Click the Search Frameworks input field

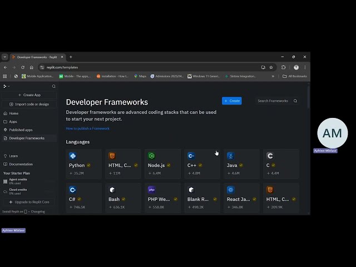point(273,101)
